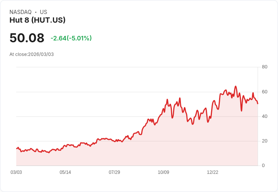Image resolution: width=278 pixels, height=192 pixels.
Task: Select the -2.64(-5.01%) price change
Action: (71, 38)
